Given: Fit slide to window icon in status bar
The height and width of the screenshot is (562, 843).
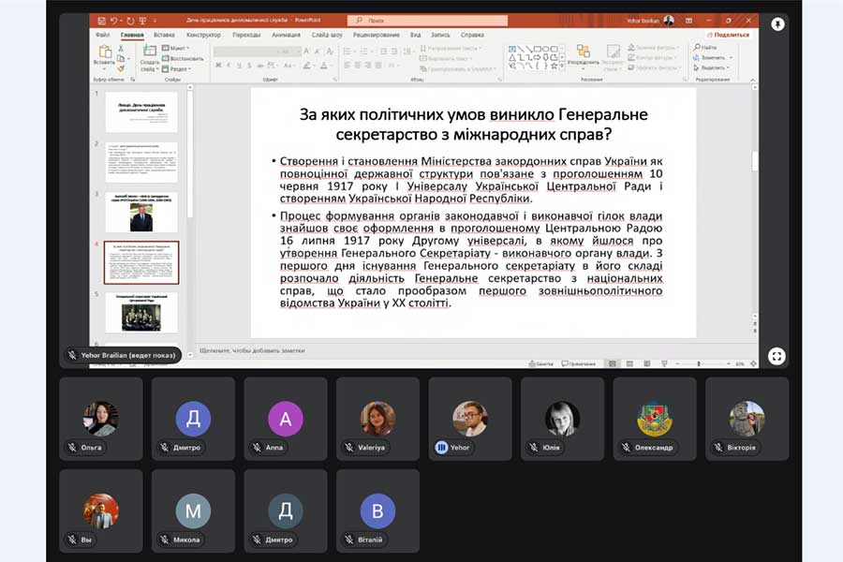Looking at the screenshot, I should [x=754, y=364].
